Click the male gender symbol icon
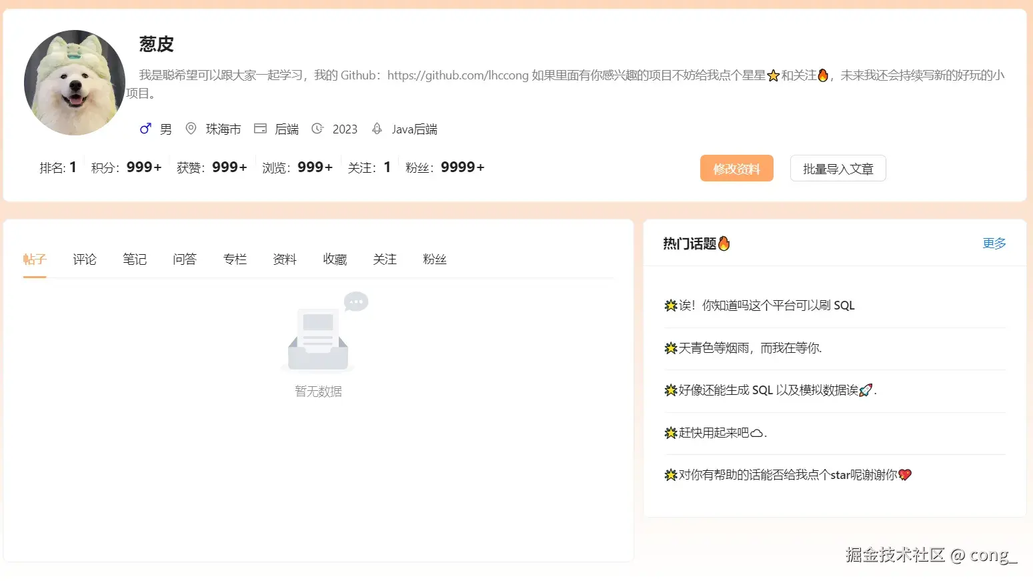This screenshot has width=1033, height=581. tap(145, 129)
